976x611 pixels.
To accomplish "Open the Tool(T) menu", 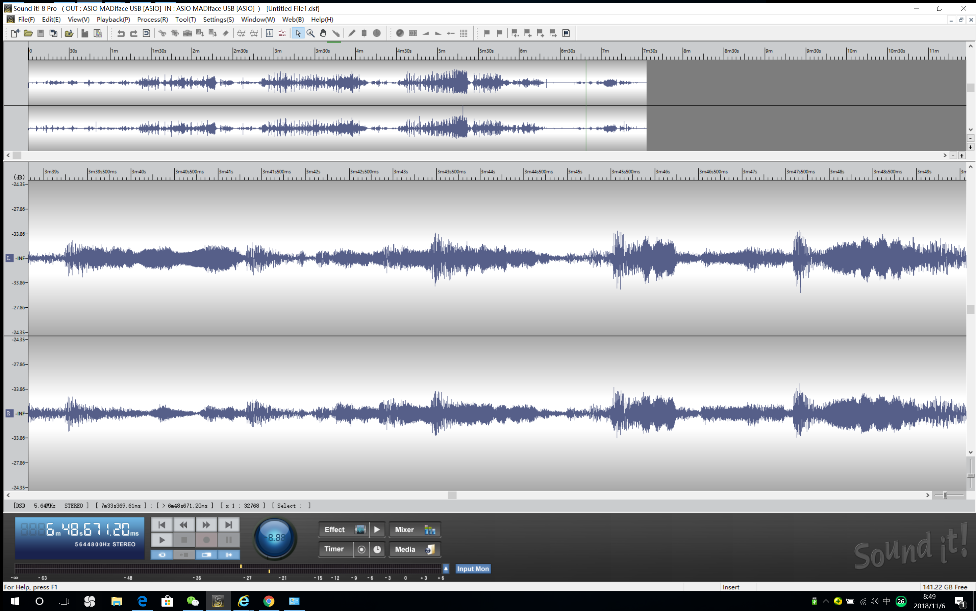I will point(186,19).
